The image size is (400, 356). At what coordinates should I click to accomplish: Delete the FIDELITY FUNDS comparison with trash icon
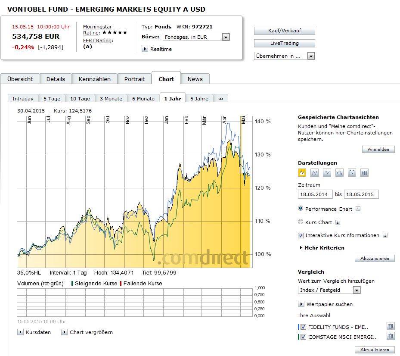tap(391, 327)
